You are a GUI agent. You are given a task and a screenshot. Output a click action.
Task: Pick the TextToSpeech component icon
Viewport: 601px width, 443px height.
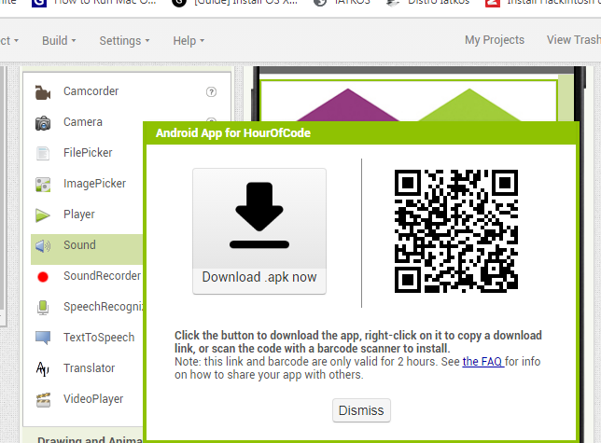[42, 338]
